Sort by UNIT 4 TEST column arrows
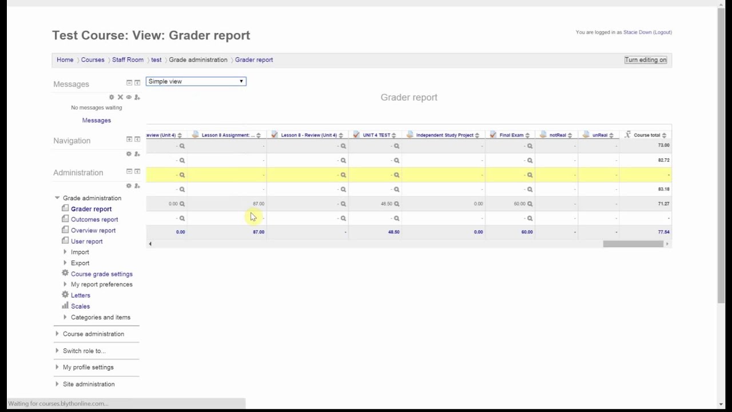 393,136
